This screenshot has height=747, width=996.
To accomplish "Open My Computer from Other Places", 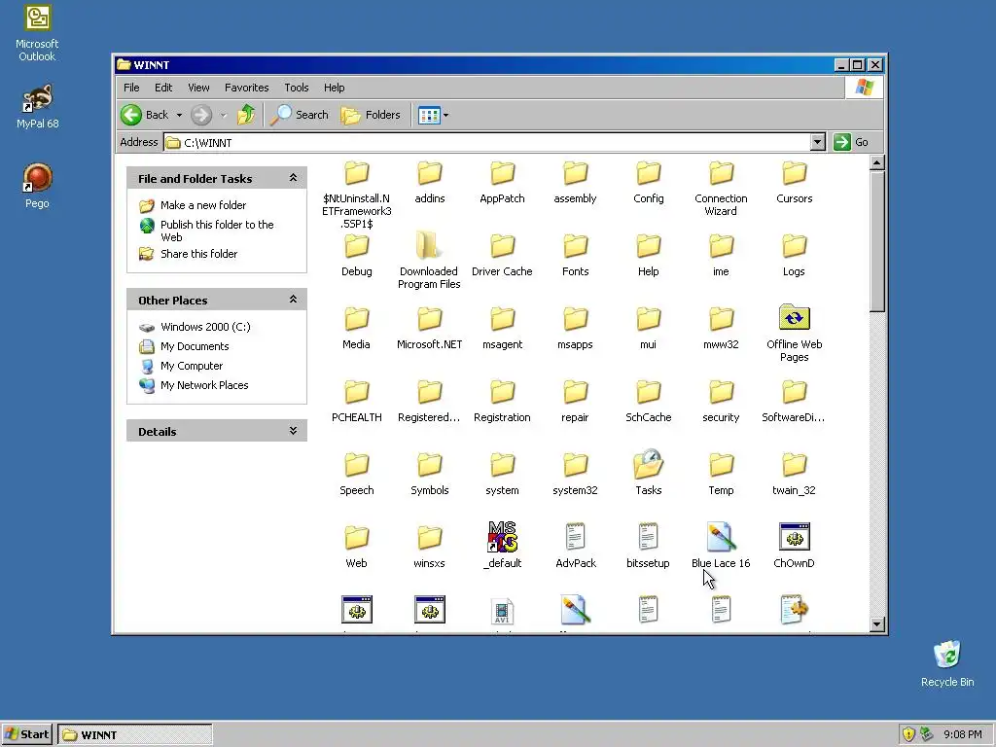I will coord(192,366).
